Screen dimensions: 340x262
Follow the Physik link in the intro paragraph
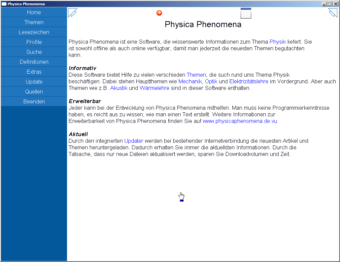pyautogui.click(x=278, y=42)
